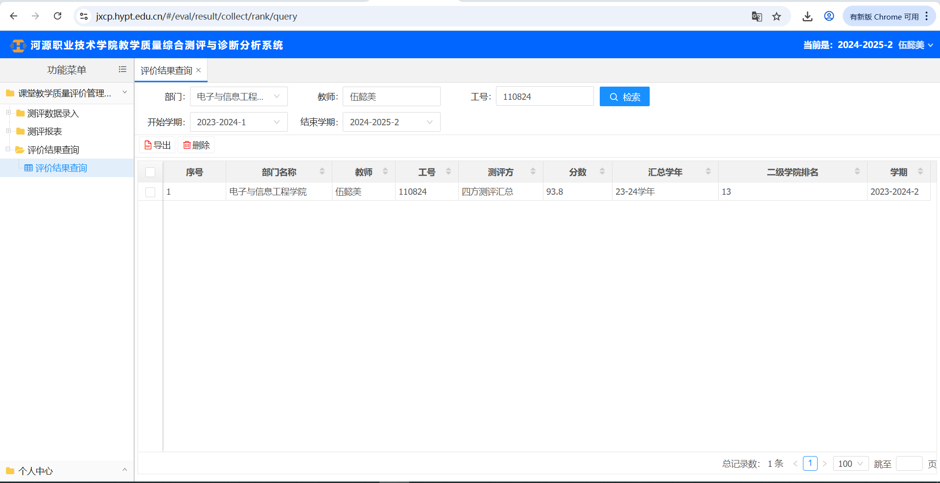Viewport: 940px width, 483px height.
Task: Open the 开始学期 dropdown showing 2023-2024-1
Action: tap(238, 122)
